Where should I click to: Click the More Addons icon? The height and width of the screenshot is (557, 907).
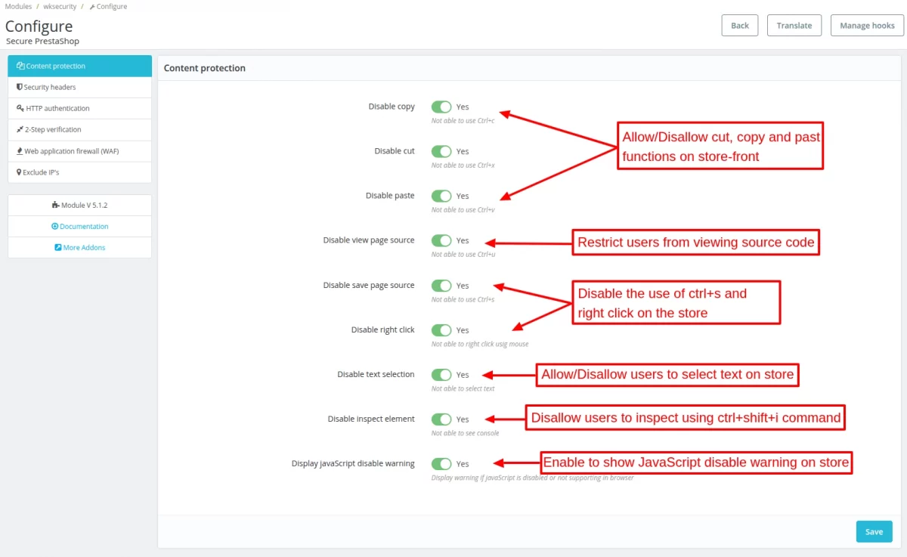[x=58, y=247]
